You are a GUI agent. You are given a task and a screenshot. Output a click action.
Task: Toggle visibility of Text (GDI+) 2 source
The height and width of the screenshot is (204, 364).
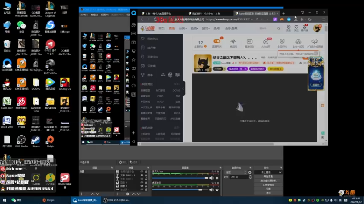tap(142, 175)
